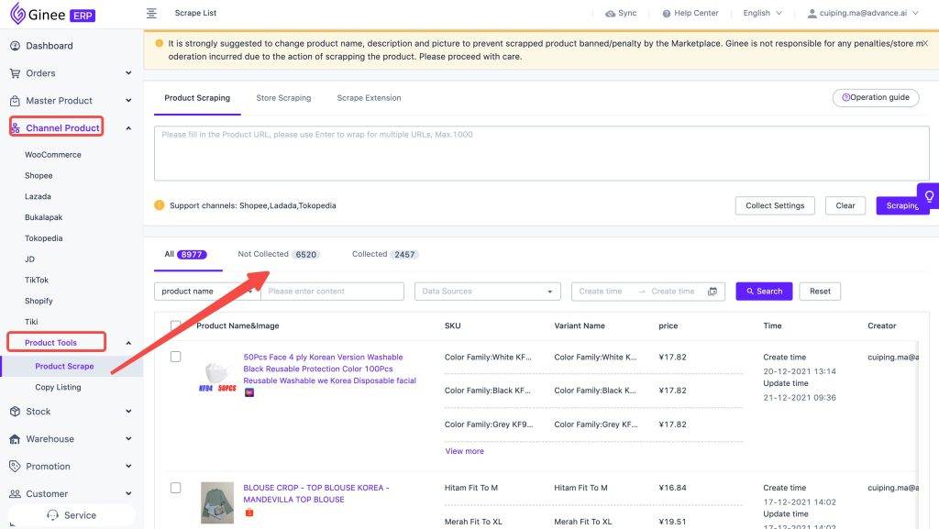The height and width of the screenshot is (529, 939).
Task: Expand the Master Product menu chevron
Action: coord(128,101)
